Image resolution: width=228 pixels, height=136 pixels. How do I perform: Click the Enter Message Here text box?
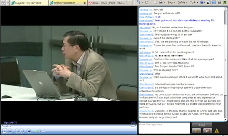[164, 128]
